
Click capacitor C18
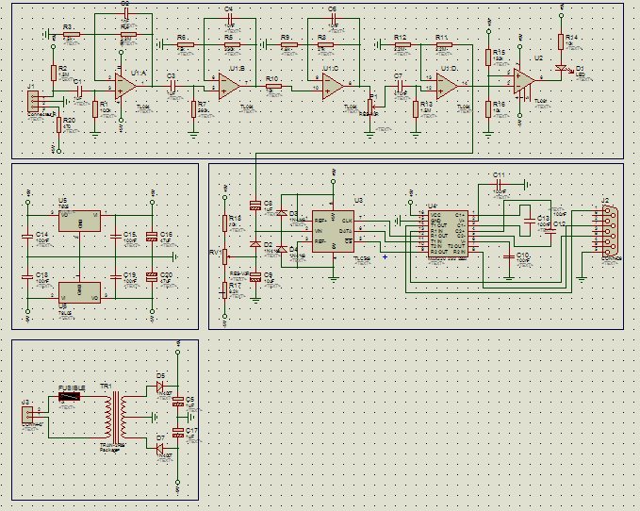click(x=27, y=277)
